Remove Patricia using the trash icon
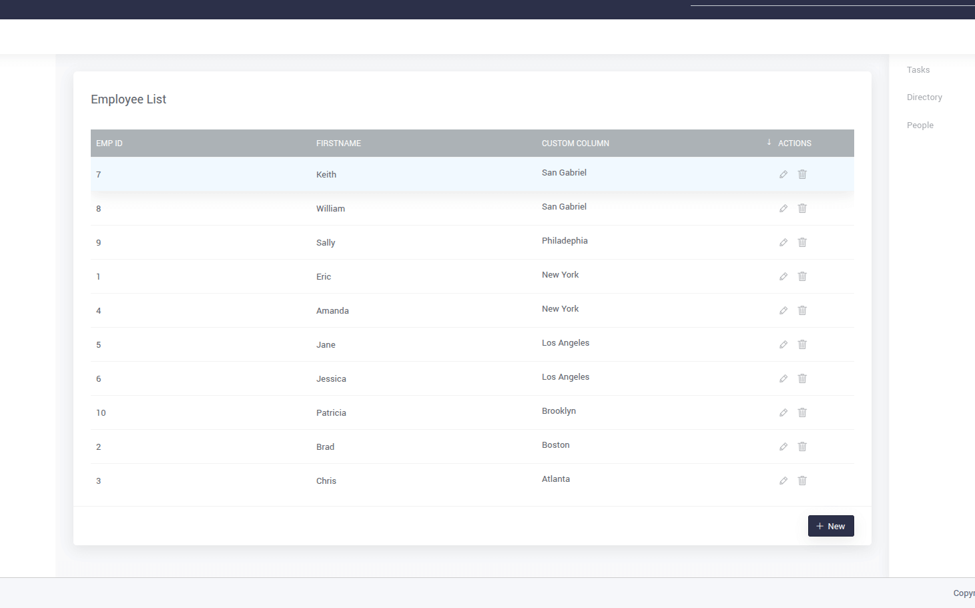975x608 pixels. [x=802, y=412]
